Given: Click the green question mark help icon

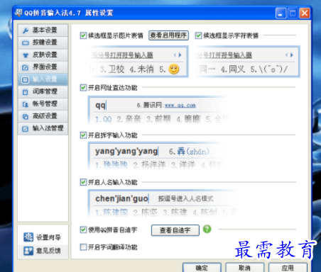Looking at the screenshot, I should pos(207,229).
